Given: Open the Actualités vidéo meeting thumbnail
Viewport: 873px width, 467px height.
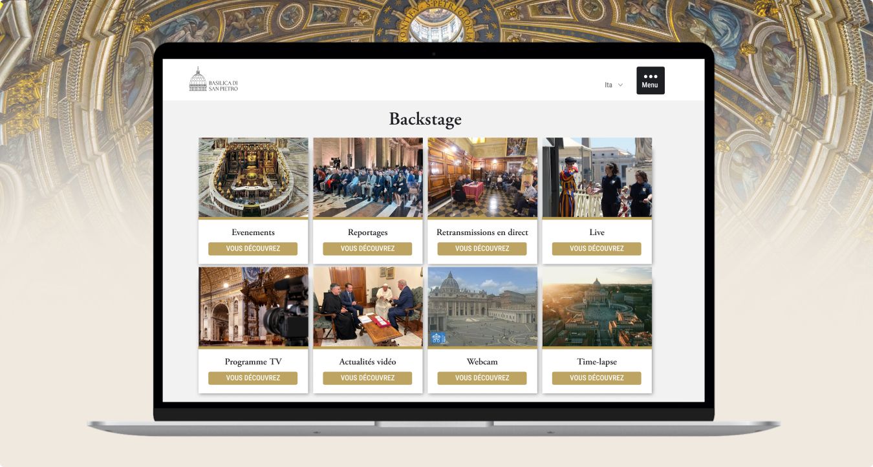Looking at the screenshot, I should pyautogui.click(x=367, y=307).
